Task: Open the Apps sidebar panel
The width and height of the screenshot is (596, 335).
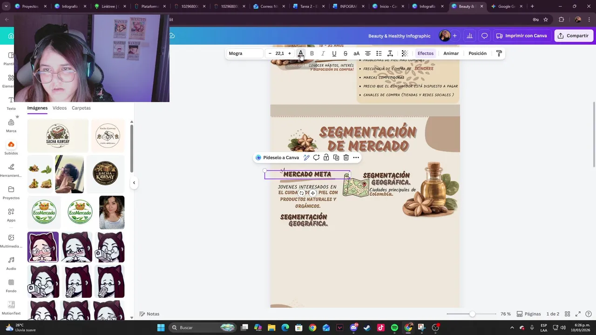Action: (11, 215)
